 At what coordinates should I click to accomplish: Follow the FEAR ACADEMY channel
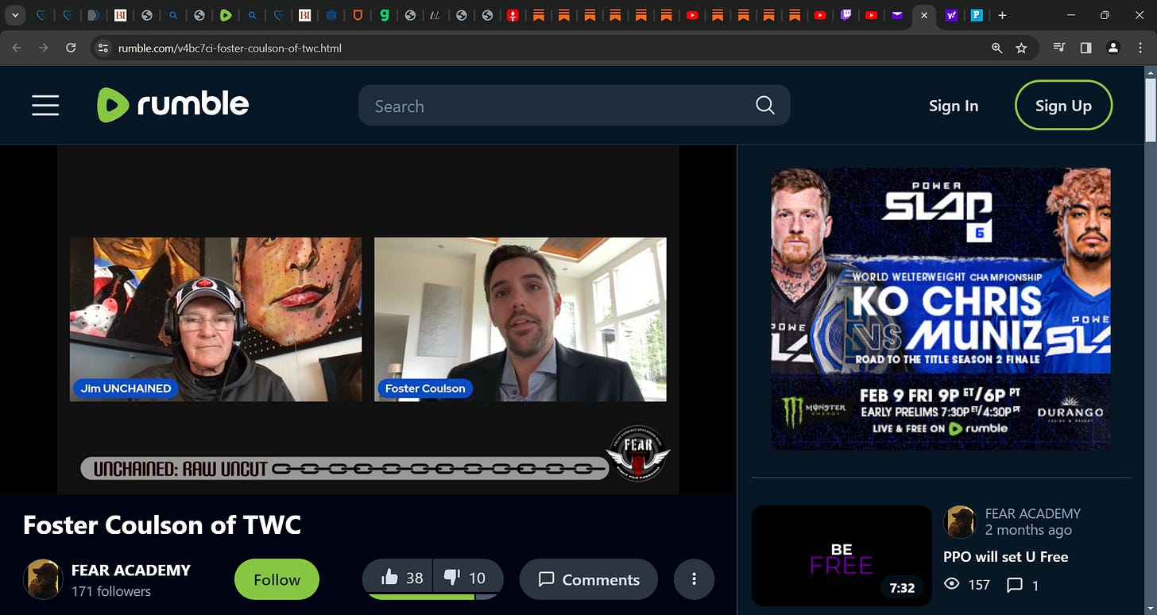tap(277, 579)
